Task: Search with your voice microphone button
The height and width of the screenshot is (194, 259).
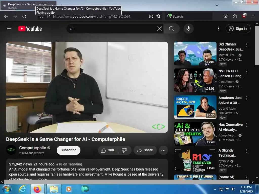Action: 188,29
